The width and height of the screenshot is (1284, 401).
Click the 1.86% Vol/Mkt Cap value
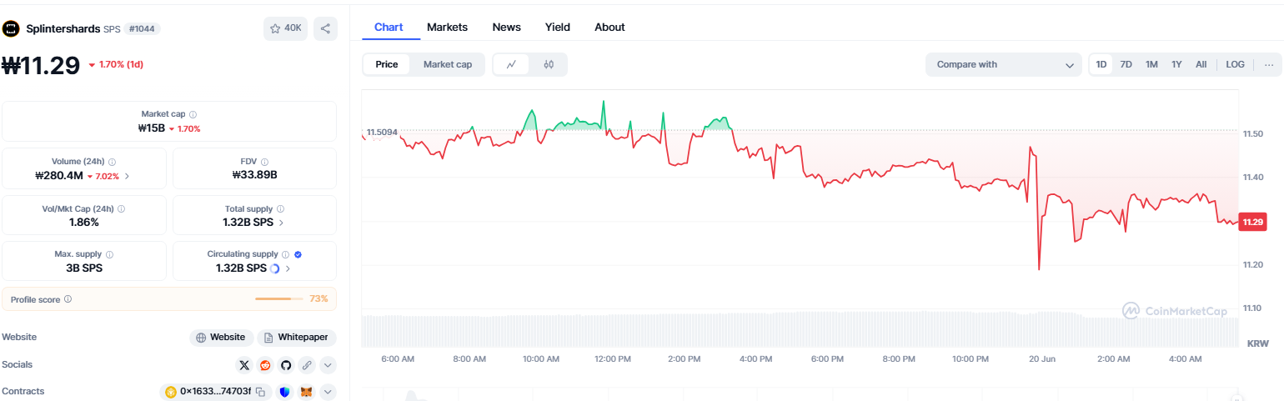click(x=84, y=223)
